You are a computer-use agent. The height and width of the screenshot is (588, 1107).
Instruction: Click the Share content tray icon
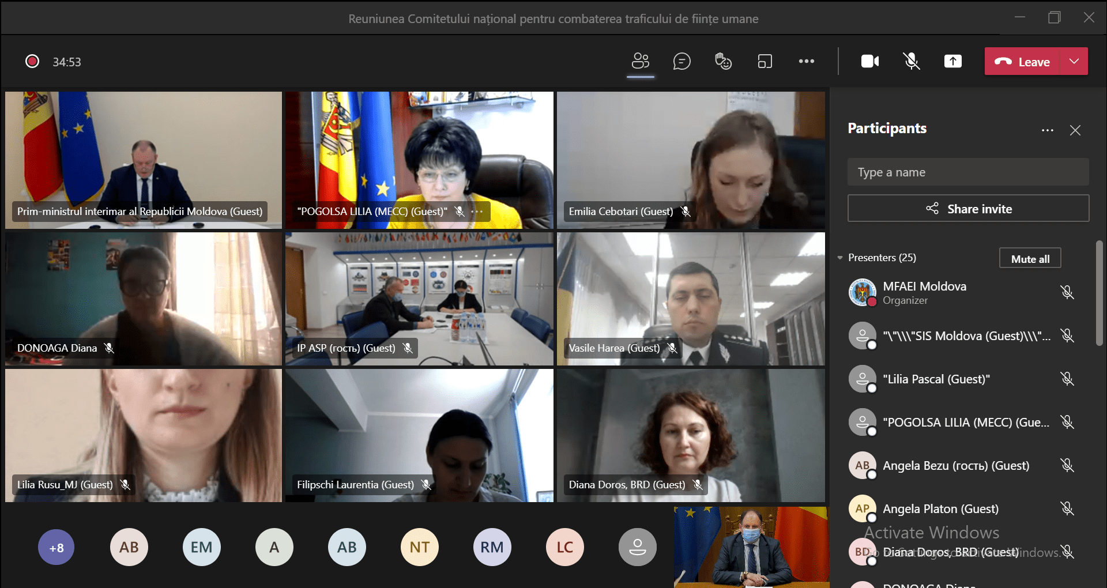click(952, 61)
